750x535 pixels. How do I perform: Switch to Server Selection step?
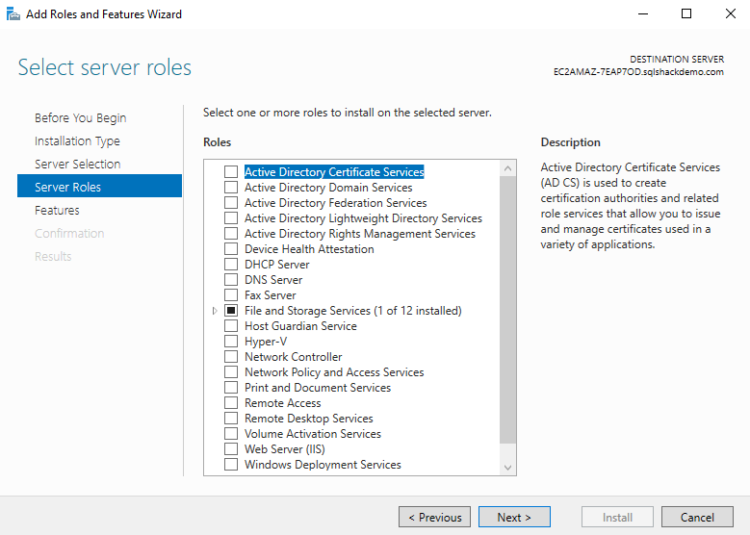[x=77, y=165]
